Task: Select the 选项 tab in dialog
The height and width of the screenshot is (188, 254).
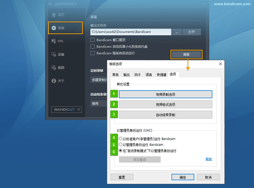Action: (x=173, y=74)
